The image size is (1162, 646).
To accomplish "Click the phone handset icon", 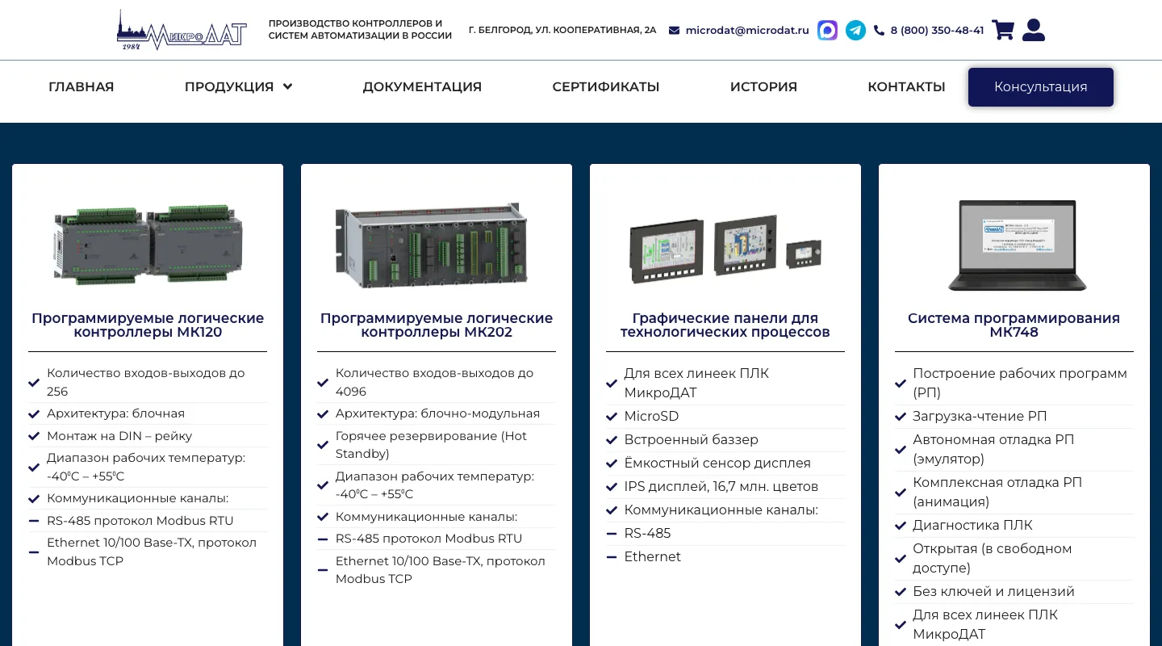I will point(879,31).
